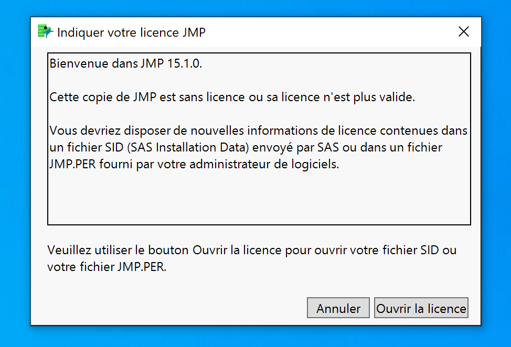511x347 pixels.
Task: Click the JMP application icon in title bar
Action: [46, 32]
